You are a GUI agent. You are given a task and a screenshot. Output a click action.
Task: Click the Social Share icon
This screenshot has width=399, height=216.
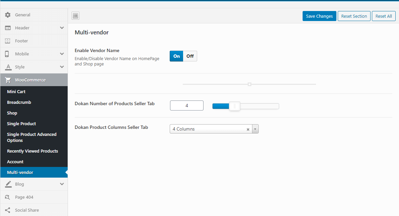tap(8, 210)
